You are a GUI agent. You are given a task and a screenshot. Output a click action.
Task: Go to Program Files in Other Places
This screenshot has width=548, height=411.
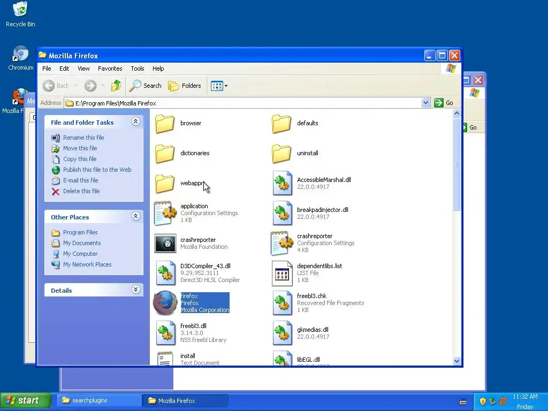74,232
